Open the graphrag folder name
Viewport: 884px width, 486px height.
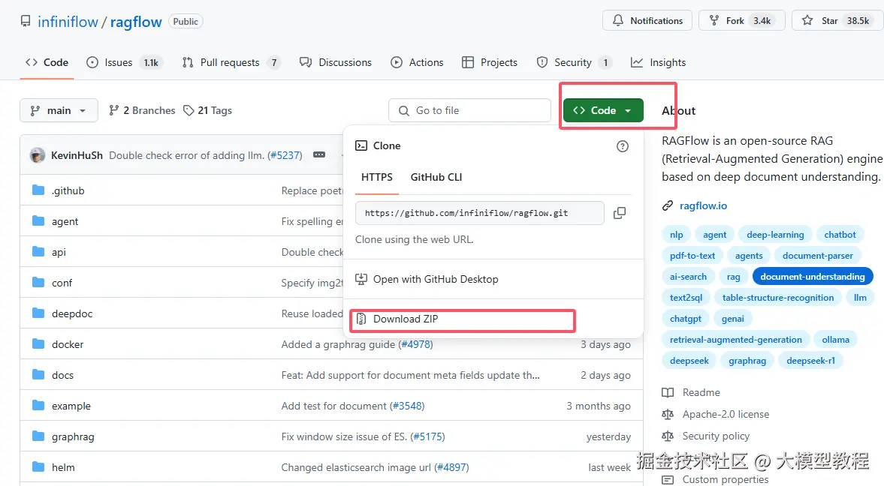coord(73,436)
